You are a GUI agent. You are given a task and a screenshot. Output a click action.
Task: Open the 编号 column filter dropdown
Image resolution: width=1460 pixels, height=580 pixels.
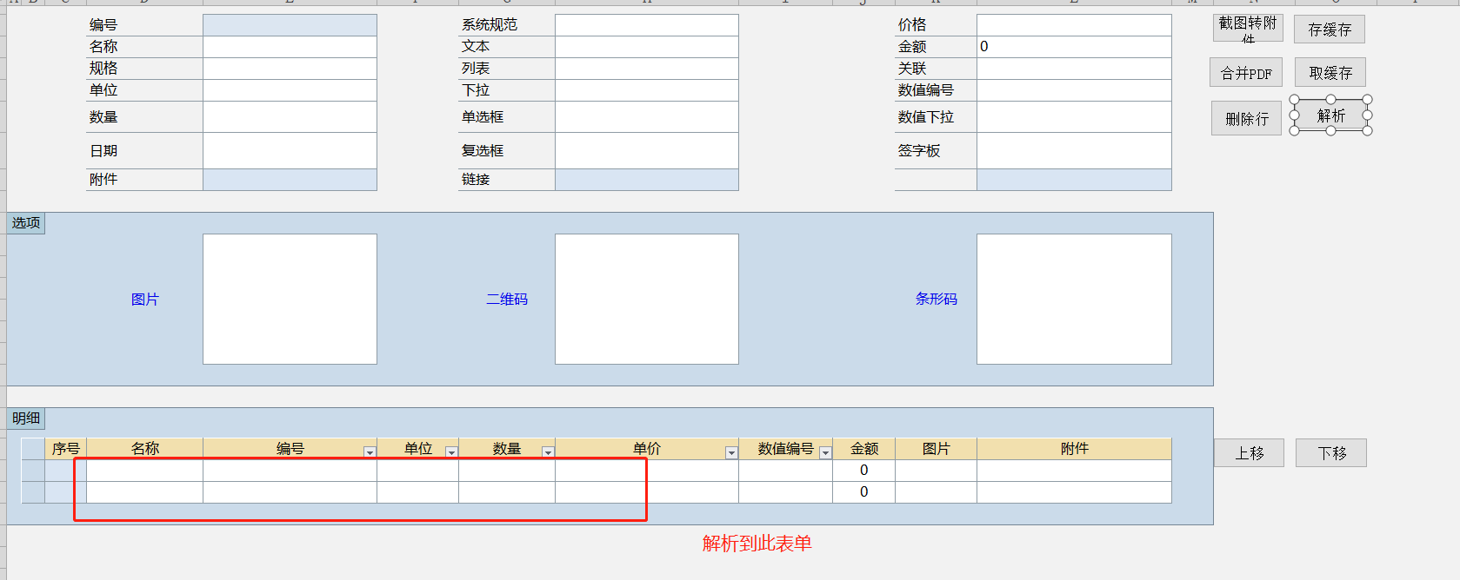[x=370, y=451]
